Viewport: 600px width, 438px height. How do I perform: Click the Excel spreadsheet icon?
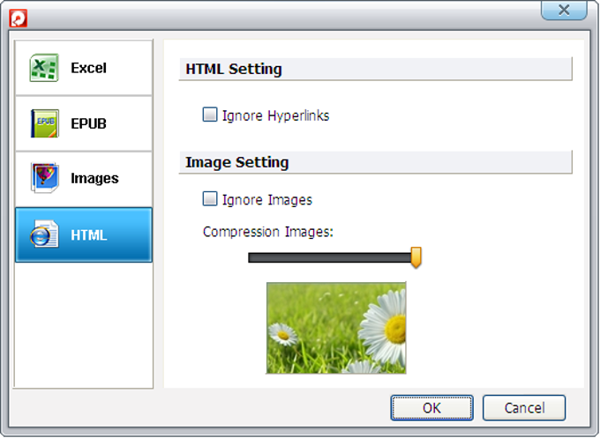pos(44,68)
